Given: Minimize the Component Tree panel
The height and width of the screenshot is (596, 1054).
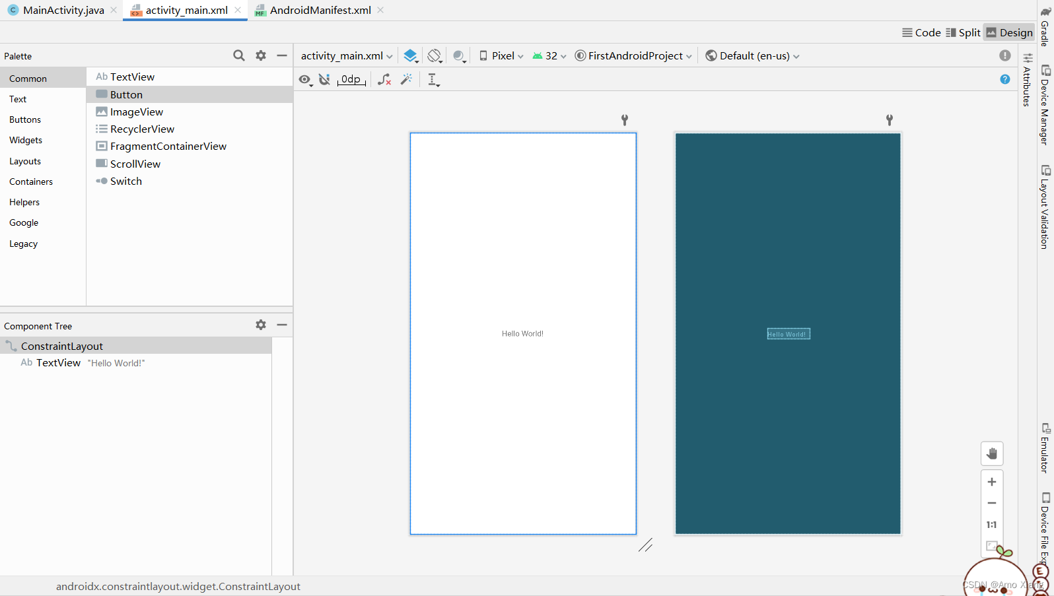Looking at the screenshot, I should [282, 325].
